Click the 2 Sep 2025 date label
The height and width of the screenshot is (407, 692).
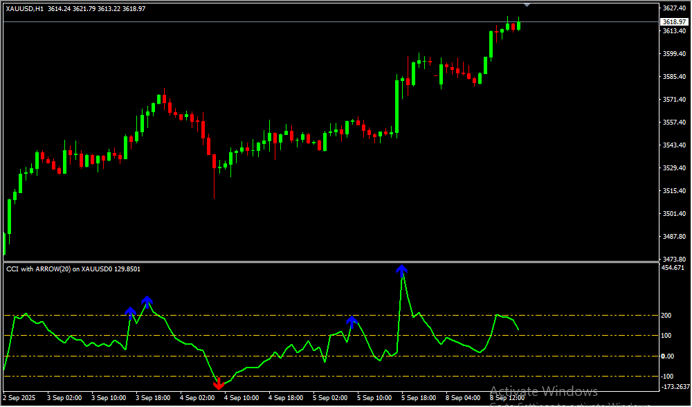tap(21, 398)
